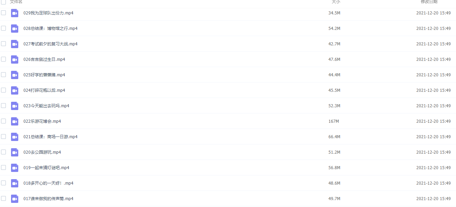Click the 167M size cell
The width and height of the screenshot is (456, 207).
(x=334, y=121)
